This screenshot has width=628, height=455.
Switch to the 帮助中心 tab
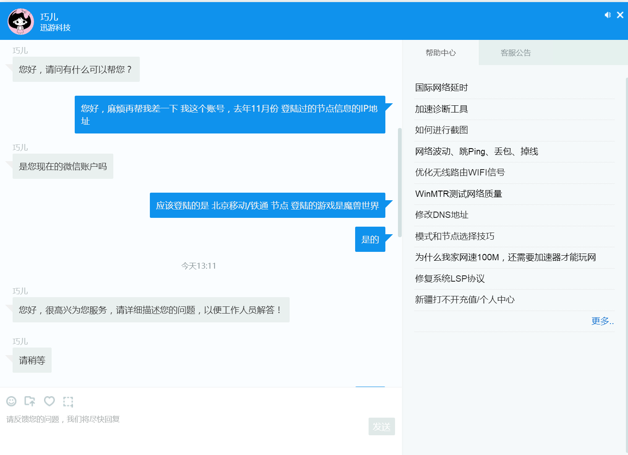[x=440, y=53]
